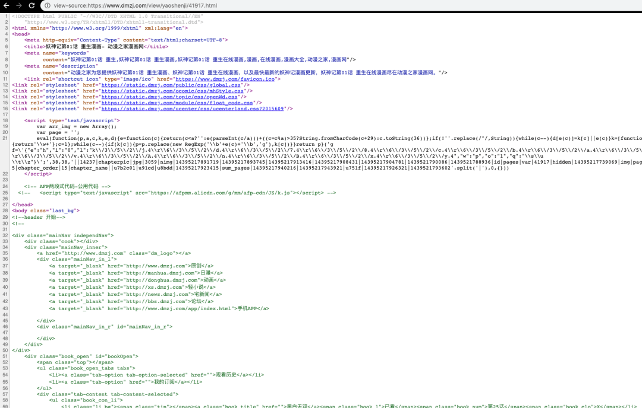This screenshot has height=408, width=642.
Task: Open the openWd.css stylesheet link
Action: click(x=169, y=97)
